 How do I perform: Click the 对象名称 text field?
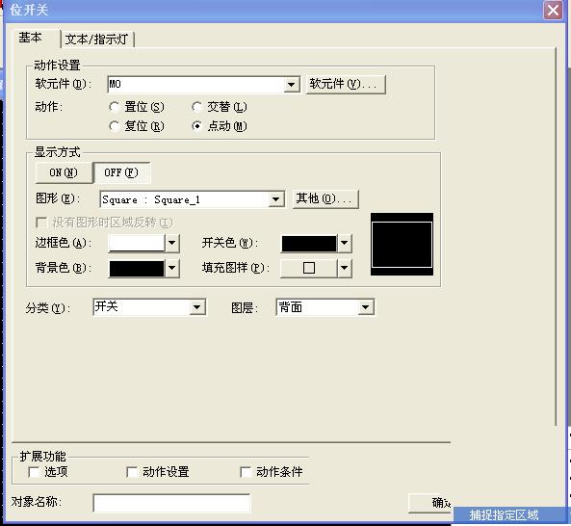[171, 503]
